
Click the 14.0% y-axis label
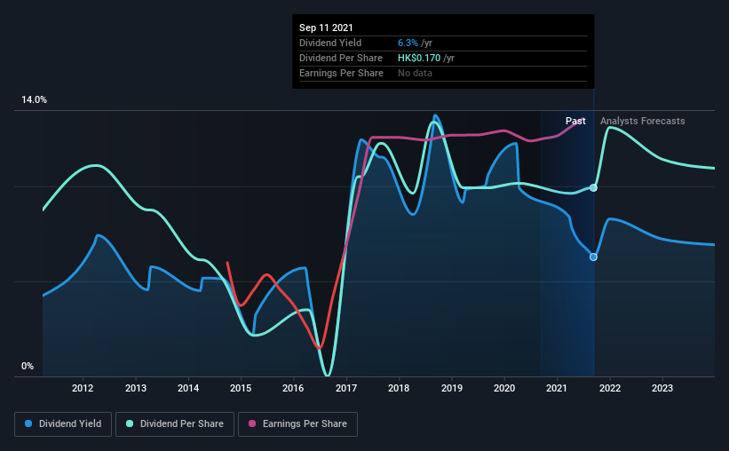click(x=34, y=100)
